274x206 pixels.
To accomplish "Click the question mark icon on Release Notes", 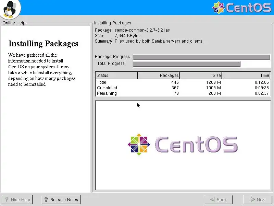I will pos(46,199).
